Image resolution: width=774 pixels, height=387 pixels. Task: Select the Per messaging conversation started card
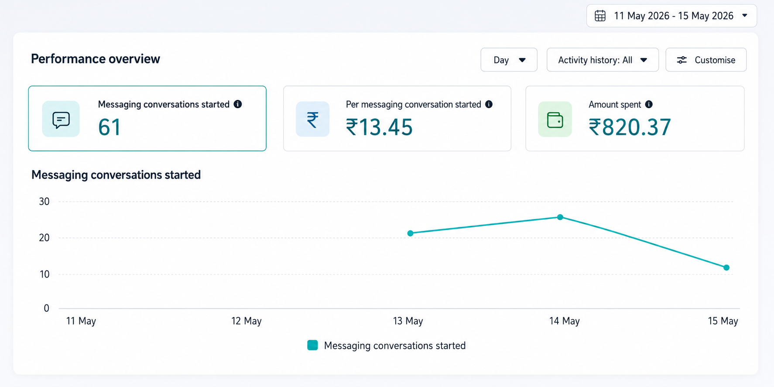tap(397, 118)
